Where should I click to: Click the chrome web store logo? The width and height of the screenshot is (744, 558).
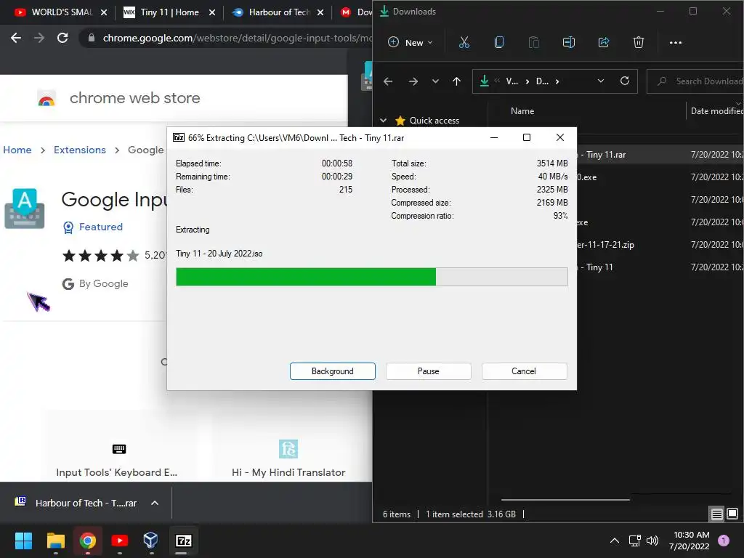(46, 98)
